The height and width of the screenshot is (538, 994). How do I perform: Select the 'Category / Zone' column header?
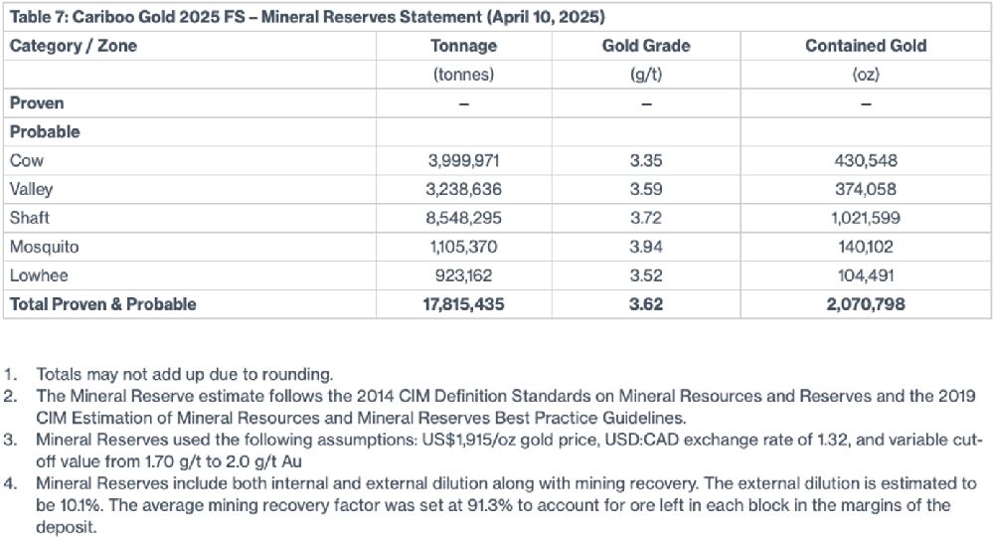(x=74, y=46)
